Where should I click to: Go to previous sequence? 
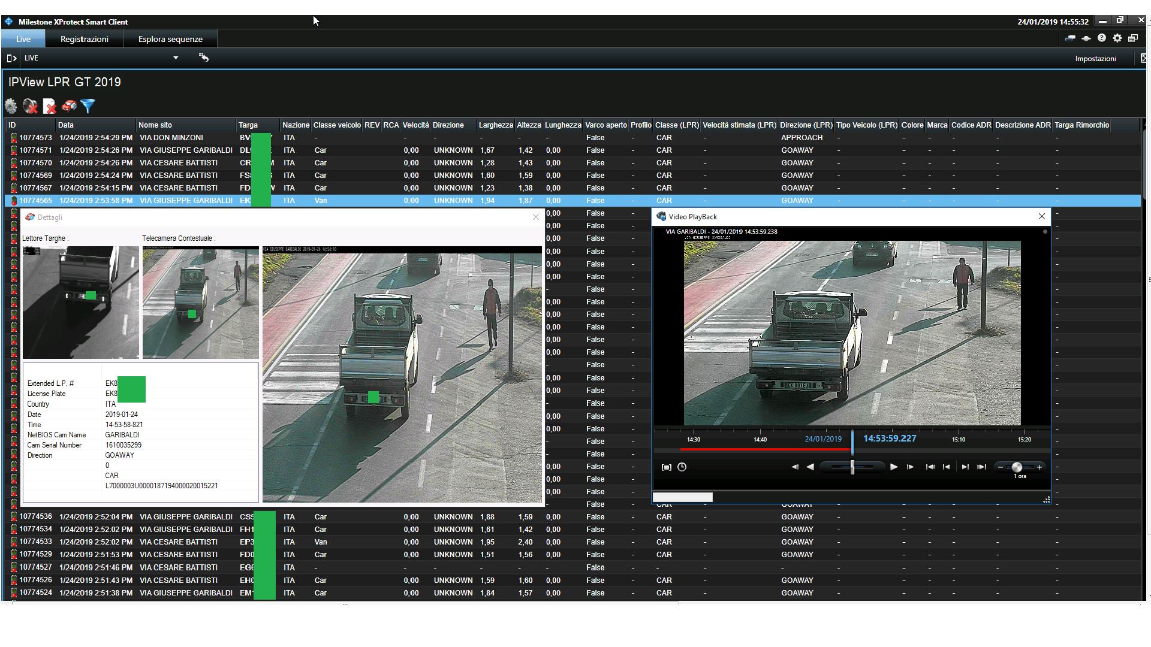(x=946, y=467)
